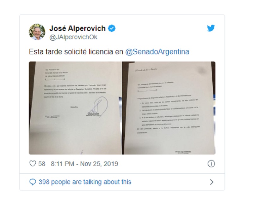Follow the @SenadoArgentina mention link
The height and width of the screenshot is (211, 253).
(x=157, y=52)
